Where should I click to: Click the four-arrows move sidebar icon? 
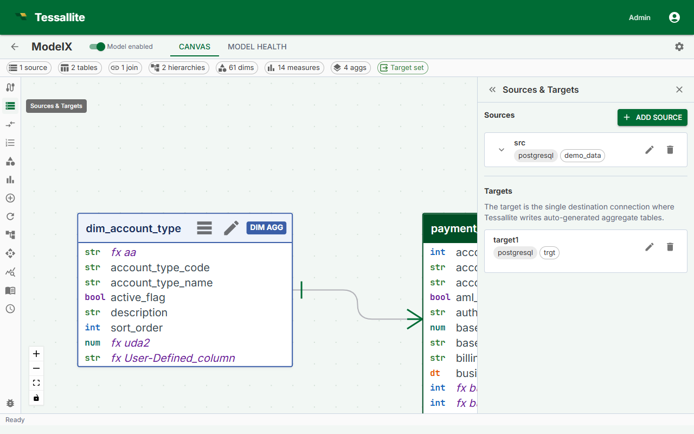click(10, 253)
